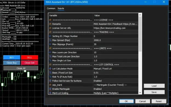Click the Cancel button
This screenshot has width=171, height=107.
tap(143, 101)
